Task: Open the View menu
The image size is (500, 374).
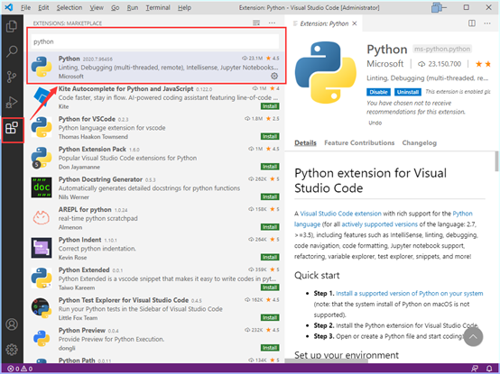Action: click(x=97, y=7)
